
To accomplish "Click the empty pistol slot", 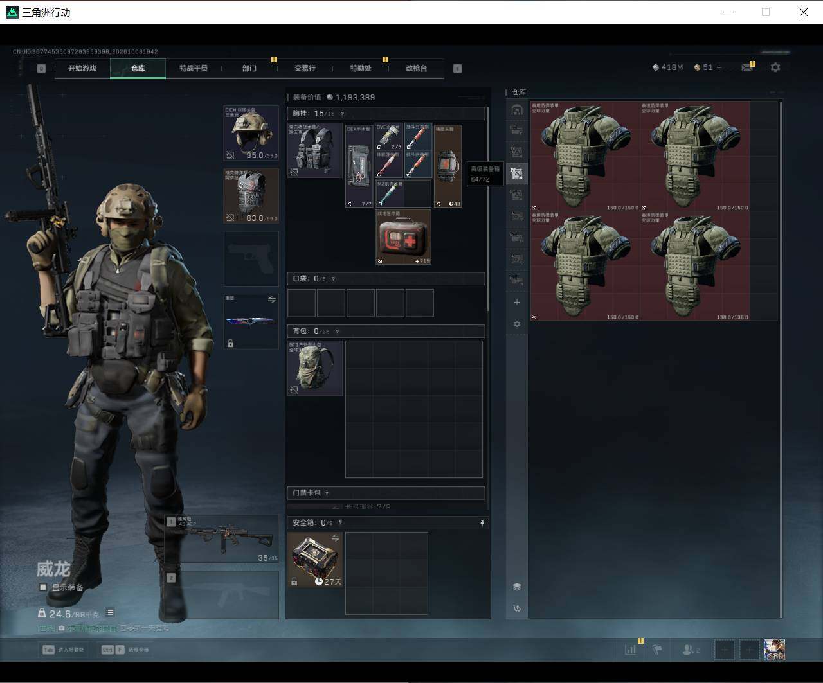I will pyautogui.click(x=251, y=259).
